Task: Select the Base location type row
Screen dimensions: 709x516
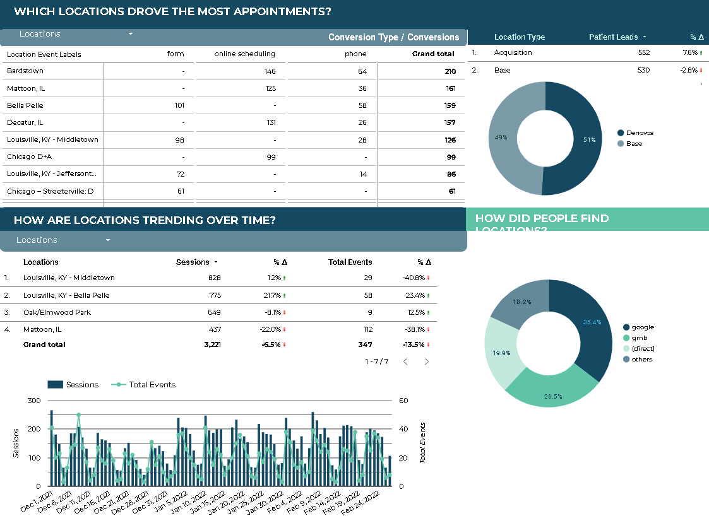Action: 587,70
